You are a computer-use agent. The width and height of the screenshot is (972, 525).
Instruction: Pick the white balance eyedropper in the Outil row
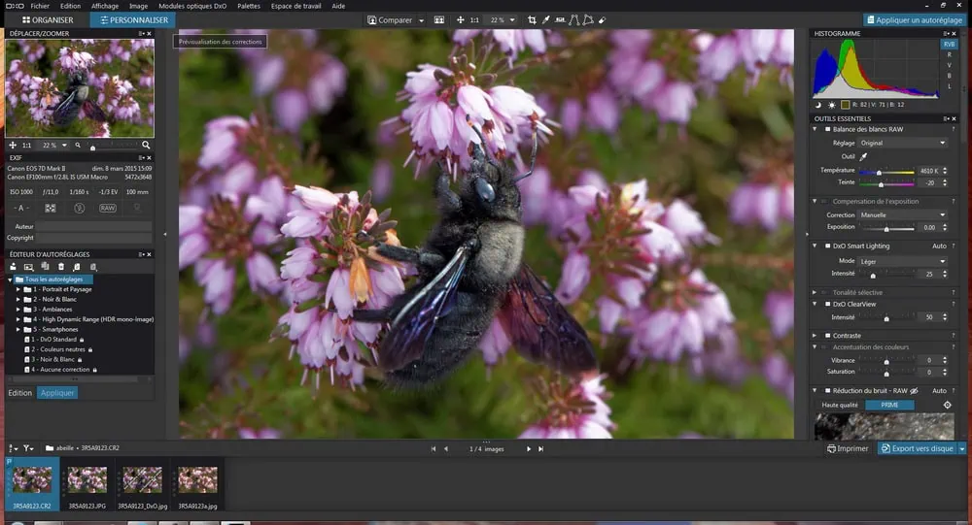(862, 156)
